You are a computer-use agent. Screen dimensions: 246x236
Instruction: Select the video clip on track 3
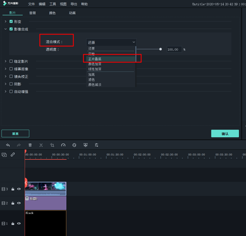45,189
